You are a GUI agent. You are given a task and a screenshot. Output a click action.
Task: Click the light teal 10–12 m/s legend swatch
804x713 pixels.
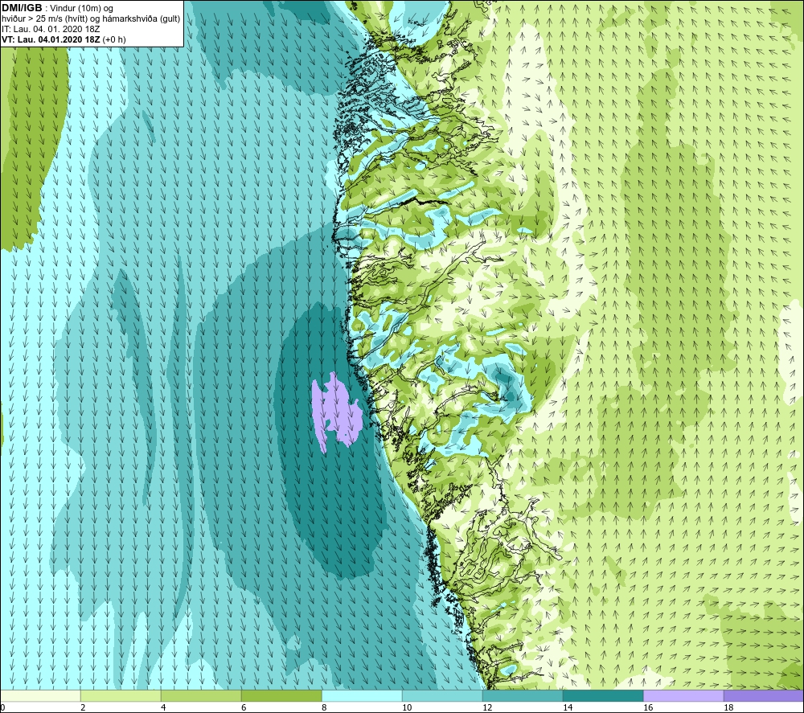click(x=442, y=695)
